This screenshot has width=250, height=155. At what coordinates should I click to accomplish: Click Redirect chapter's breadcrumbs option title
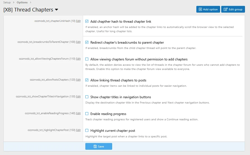coord(127,43)
